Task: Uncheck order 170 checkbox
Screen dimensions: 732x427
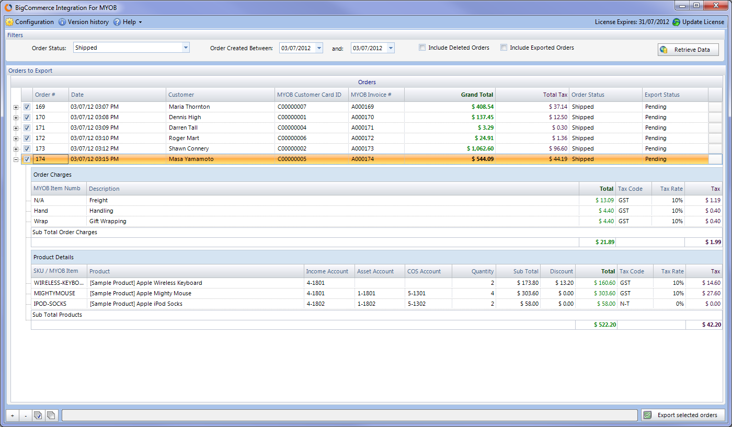Action: [x=27, y=117]
